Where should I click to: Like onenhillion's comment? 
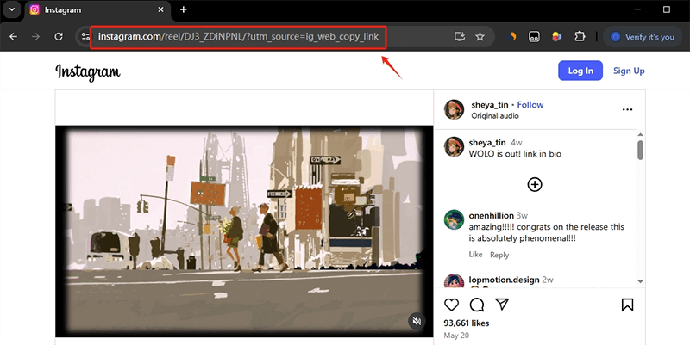tap(475, 255)
